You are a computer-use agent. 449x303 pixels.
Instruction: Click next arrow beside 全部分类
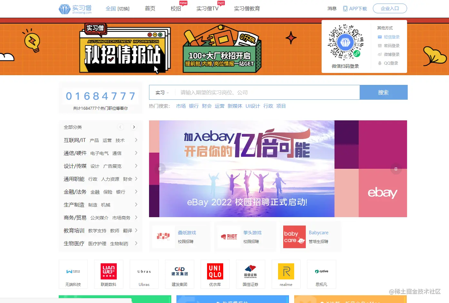point(134,127)
